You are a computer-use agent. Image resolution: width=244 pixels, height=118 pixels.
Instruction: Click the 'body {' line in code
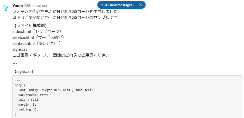click(20, 85)
